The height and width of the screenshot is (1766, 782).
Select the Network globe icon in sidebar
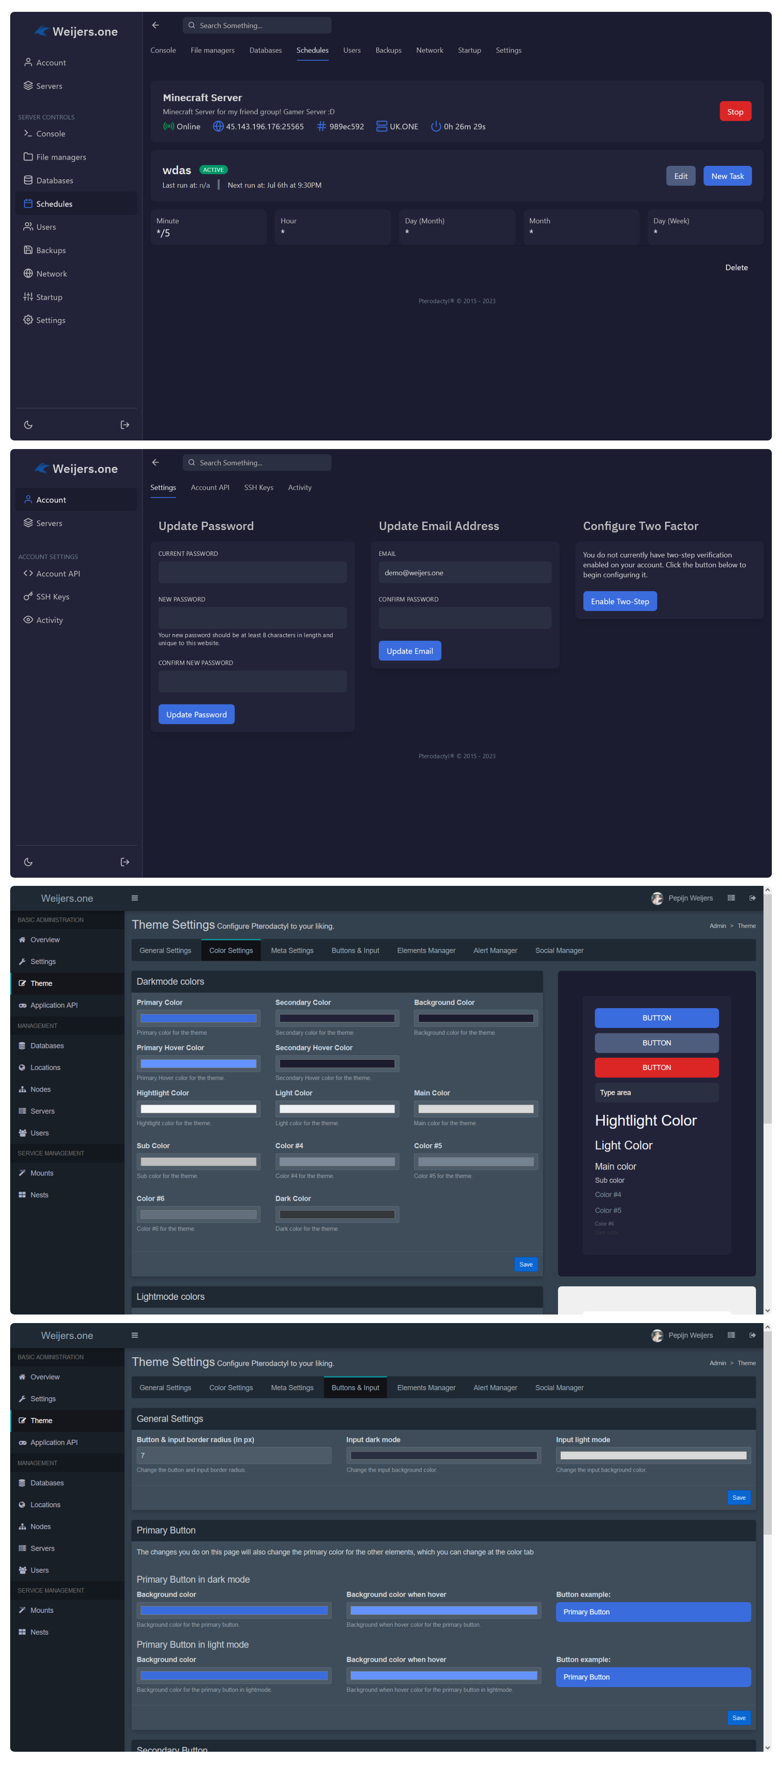pos(28,273)
